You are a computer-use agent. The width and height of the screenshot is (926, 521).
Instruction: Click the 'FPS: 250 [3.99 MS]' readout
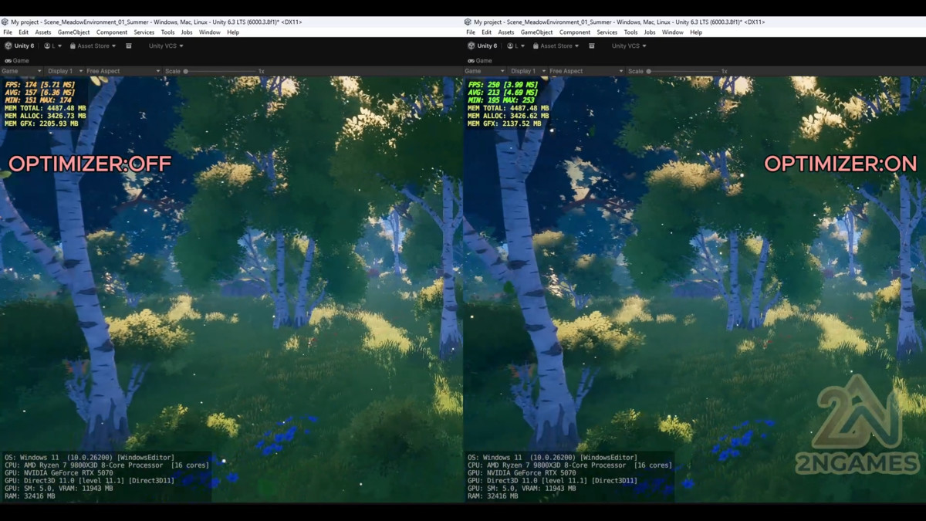click(503, 83)
